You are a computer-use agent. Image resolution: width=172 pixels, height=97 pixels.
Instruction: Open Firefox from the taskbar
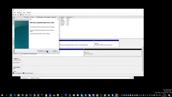tap(23, 95)
